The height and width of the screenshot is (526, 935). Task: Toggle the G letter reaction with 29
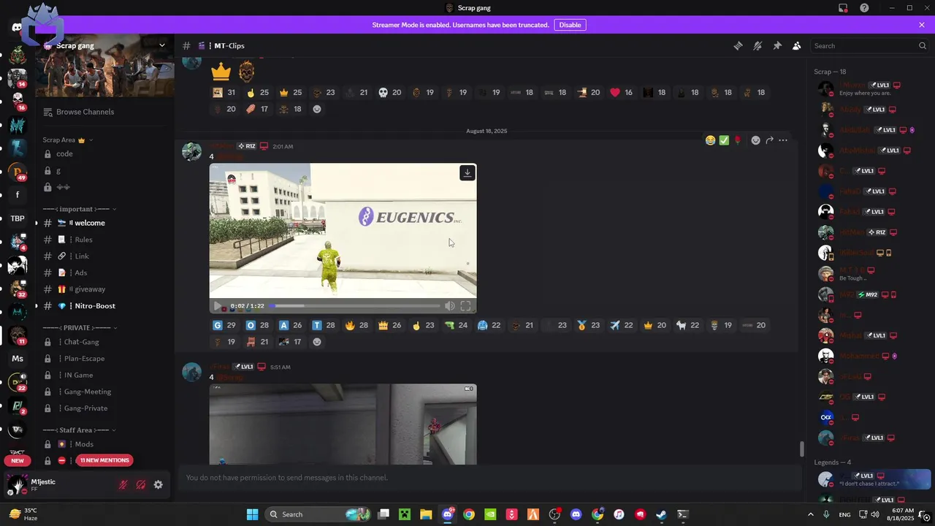pos(224,325)
